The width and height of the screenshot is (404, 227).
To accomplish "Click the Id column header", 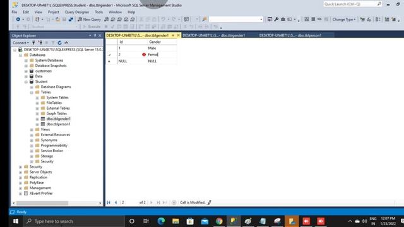I will point(133,42).
